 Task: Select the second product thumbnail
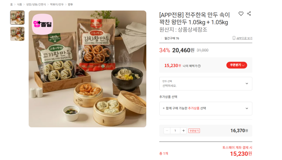17,34
